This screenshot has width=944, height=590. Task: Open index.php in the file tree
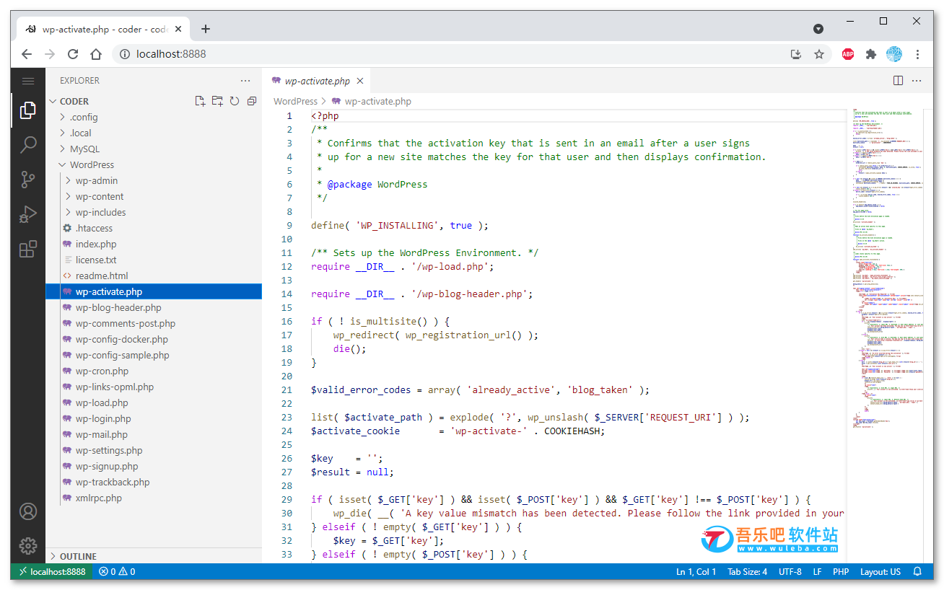(x=154, y=244)
